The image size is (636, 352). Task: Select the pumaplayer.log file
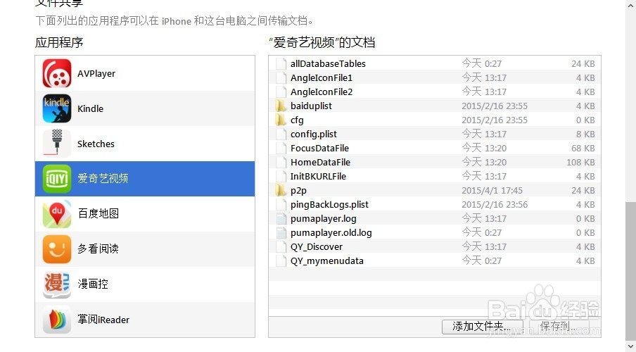click(x=434, y=218)
